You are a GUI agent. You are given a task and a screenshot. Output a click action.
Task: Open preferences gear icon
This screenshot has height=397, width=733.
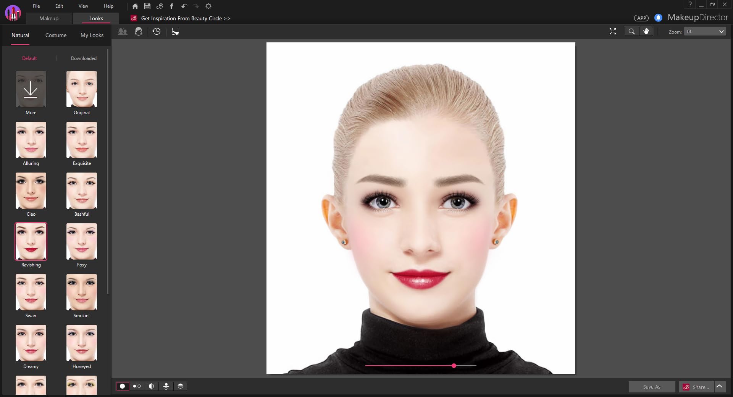click(x=208, y=6)
